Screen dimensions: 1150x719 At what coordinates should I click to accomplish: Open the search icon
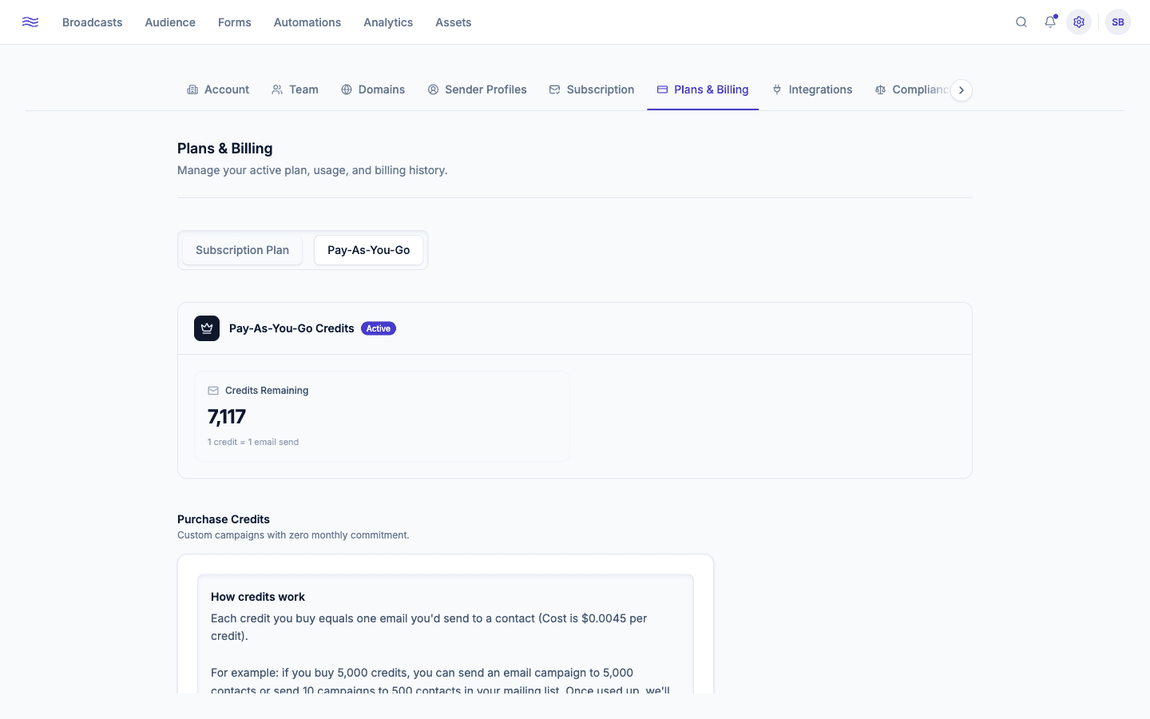(x=1021, y=22)
